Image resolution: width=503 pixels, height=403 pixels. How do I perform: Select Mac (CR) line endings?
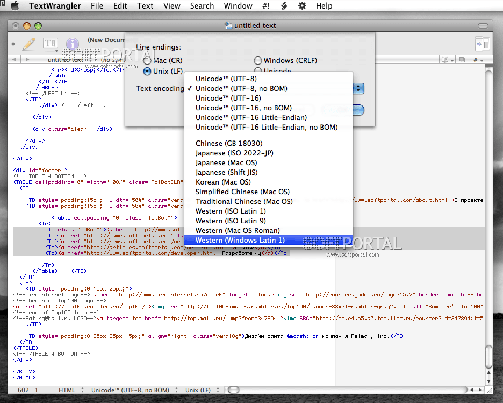click(147, 61)
